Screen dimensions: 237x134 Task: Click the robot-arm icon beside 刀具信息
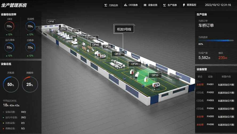click(106, 5)
